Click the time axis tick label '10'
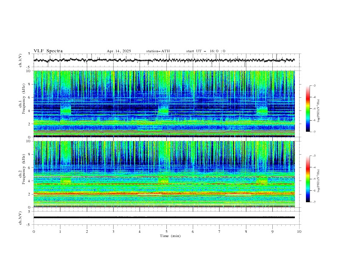The width and height of the screenshot is (337, 260). click(299, 232)
